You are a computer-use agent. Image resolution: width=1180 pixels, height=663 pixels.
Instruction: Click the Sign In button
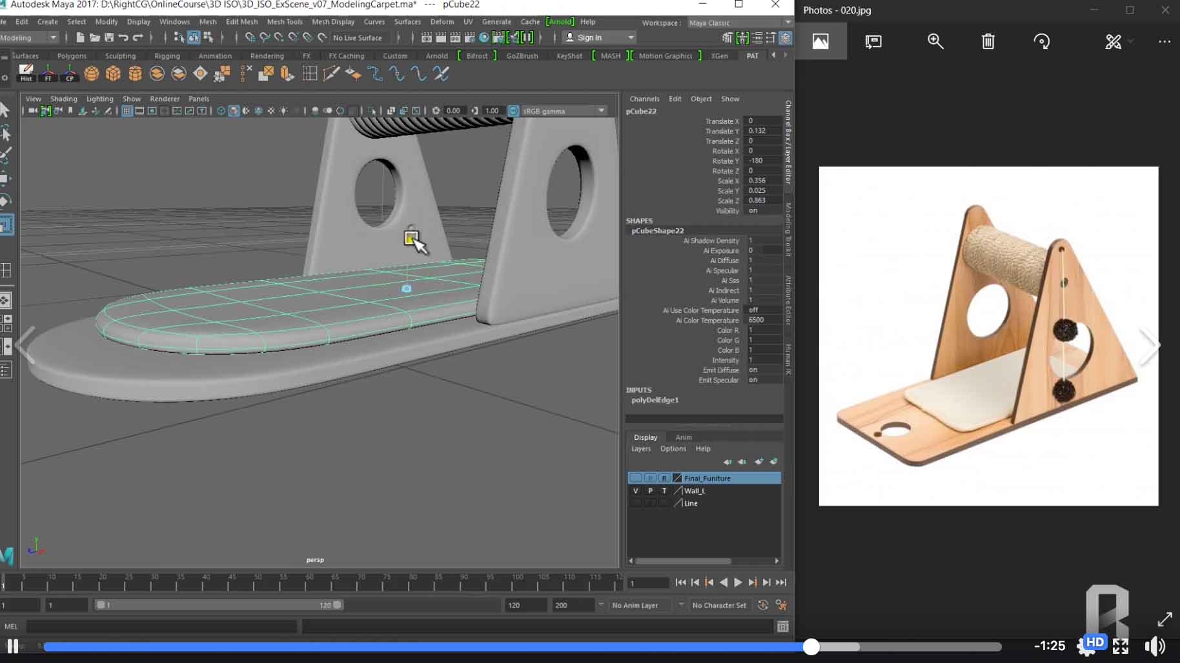pos(589,37)
